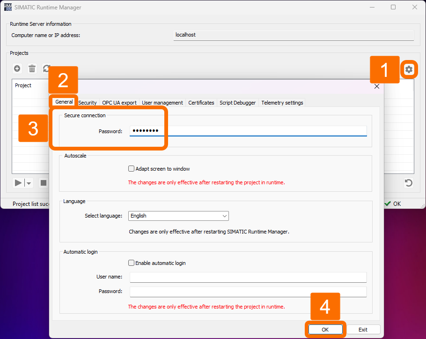
Task: Enable Adapt screen to window checkbox
Action: click(131, 169)
